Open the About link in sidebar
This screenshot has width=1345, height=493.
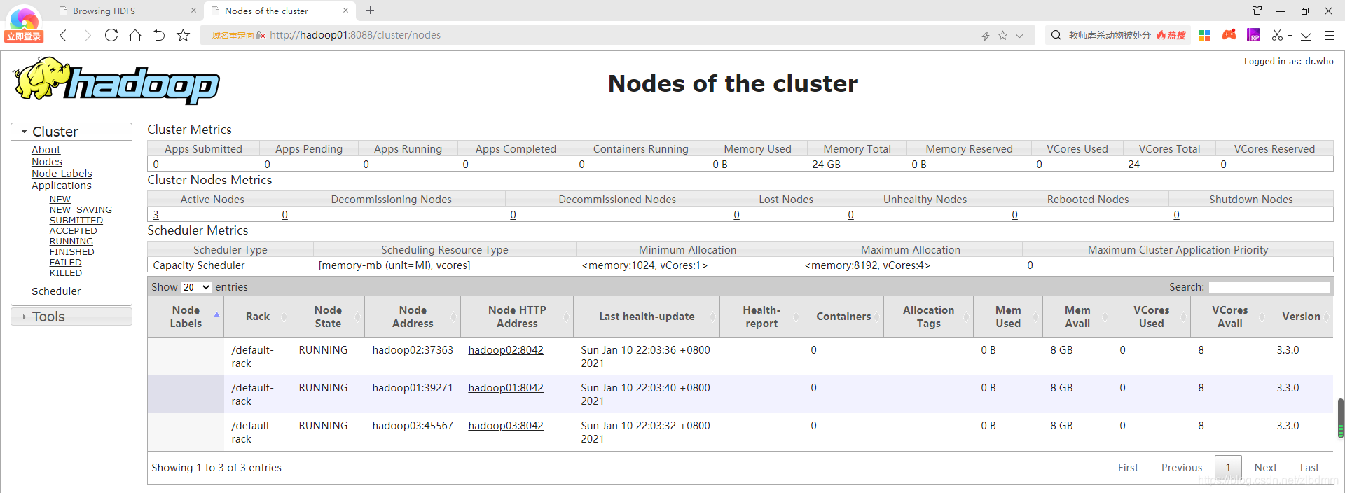click(46, 150)
